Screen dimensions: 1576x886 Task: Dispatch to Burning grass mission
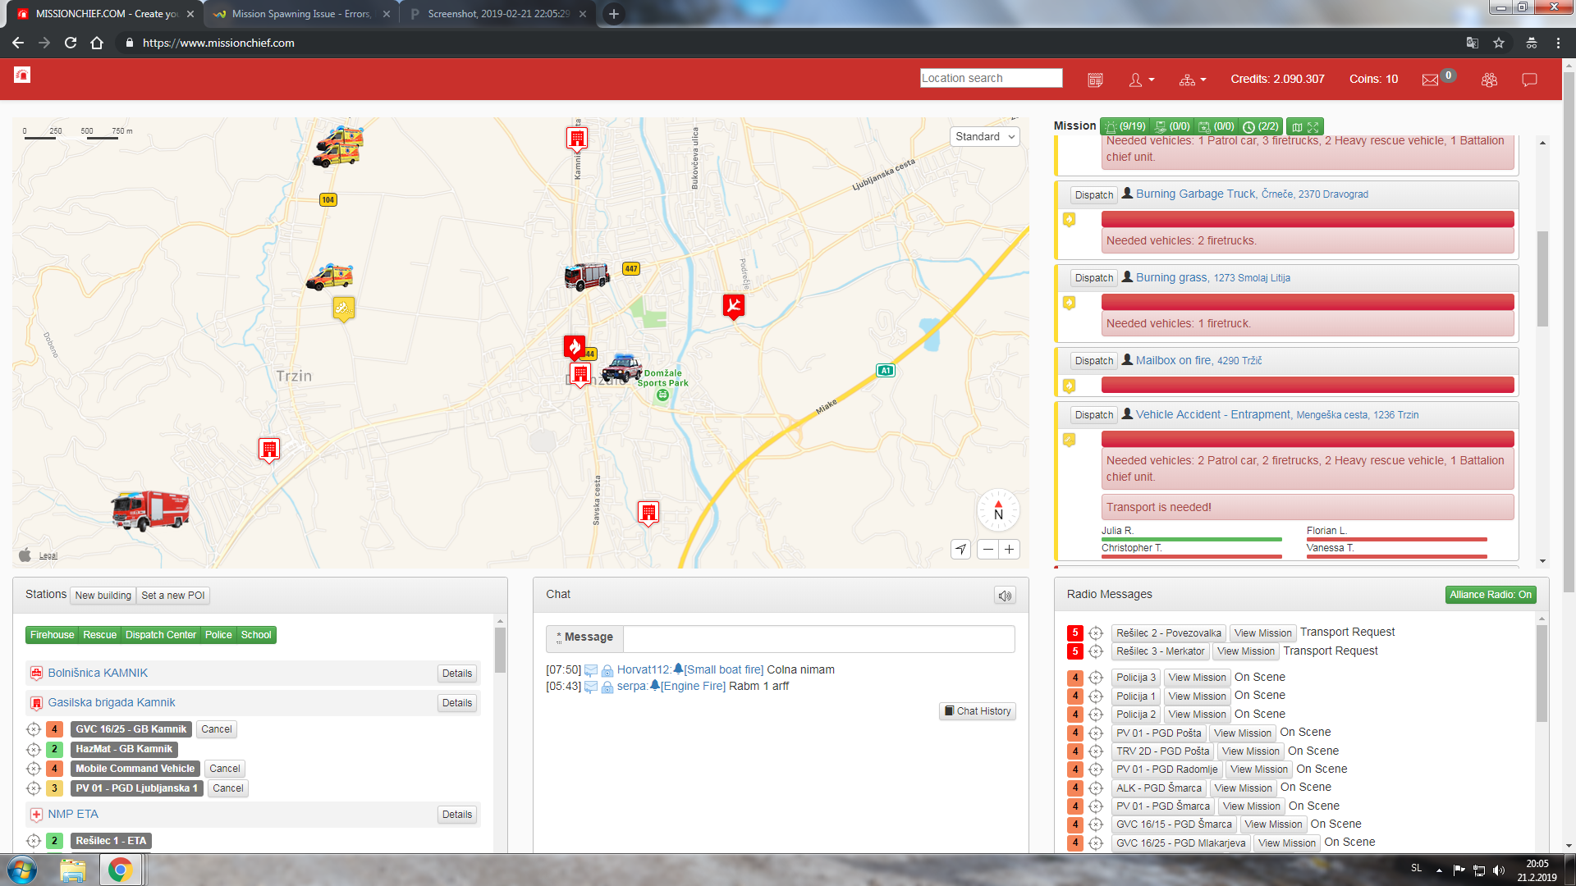pos(1094,278)
